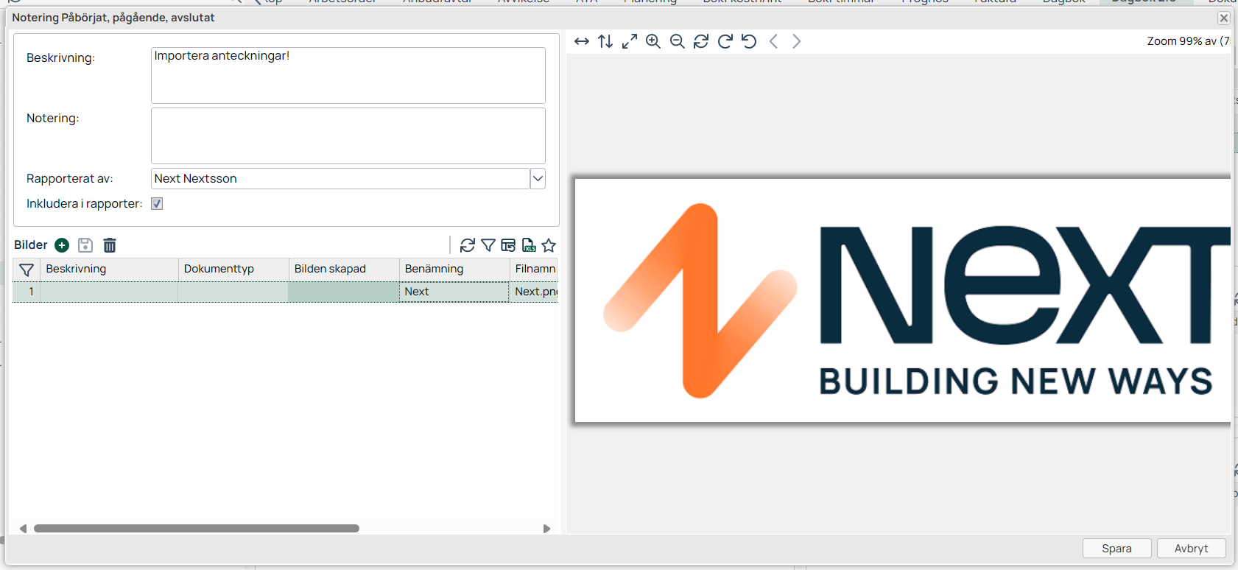Viewport: 1238px width, 570px height.
Task: Click the empty Beskrivning cell in row 1
Action: pos(109,292)
